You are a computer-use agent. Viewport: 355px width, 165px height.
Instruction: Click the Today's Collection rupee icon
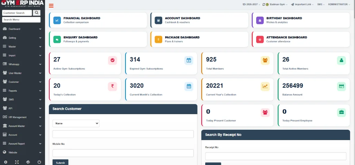tap(113, 86)
